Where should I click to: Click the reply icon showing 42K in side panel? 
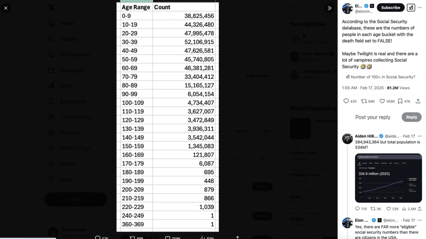346,101
